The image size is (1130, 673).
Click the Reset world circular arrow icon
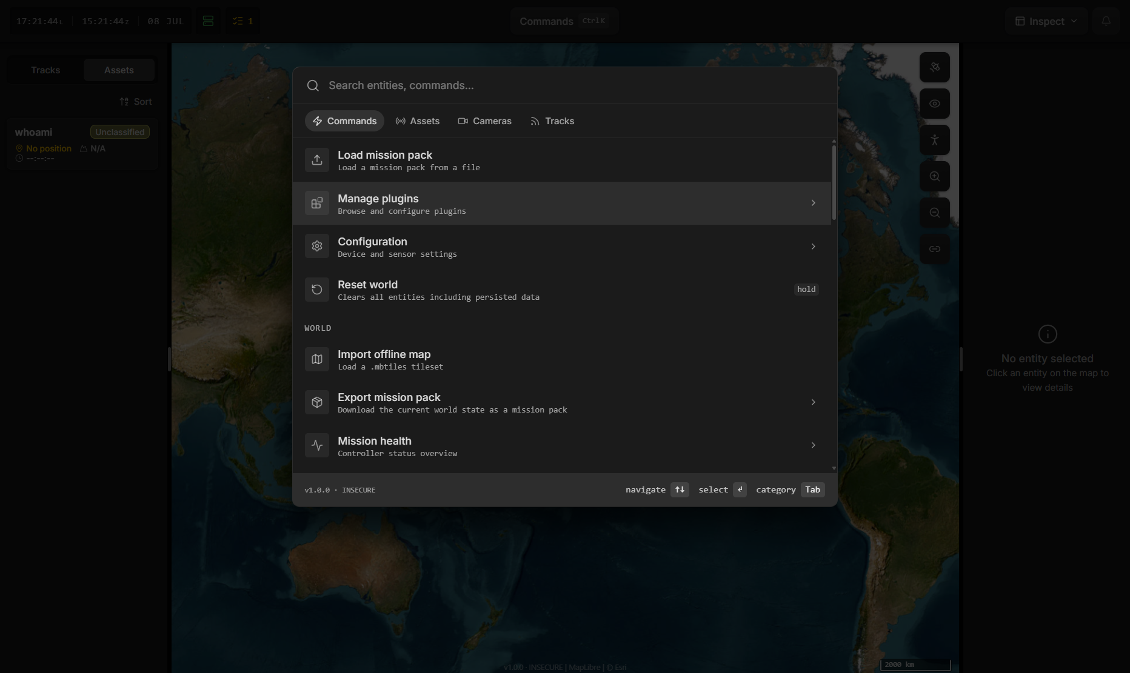click(317, 290)
